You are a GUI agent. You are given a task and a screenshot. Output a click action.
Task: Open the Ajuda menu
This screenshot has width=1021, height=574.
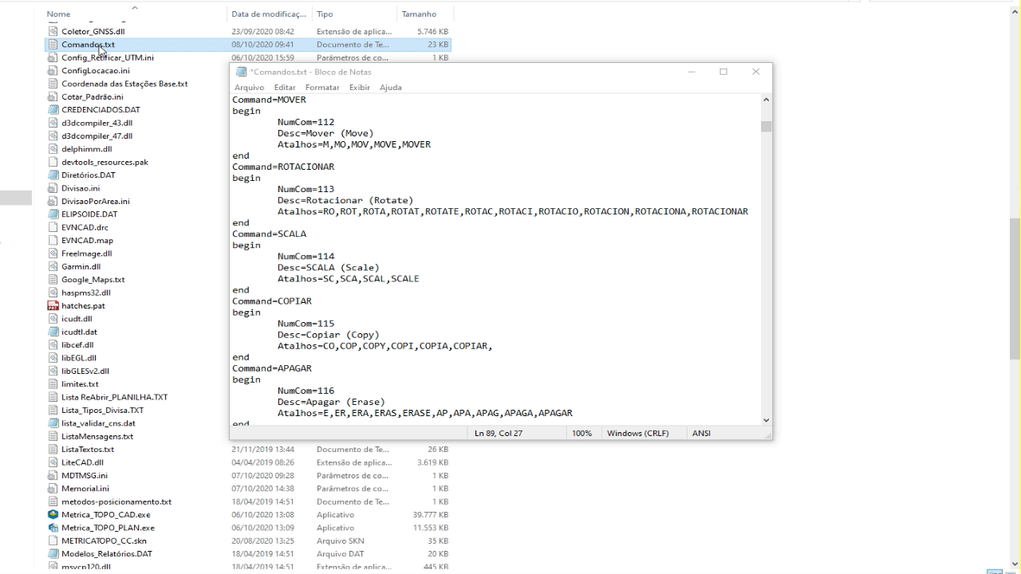[x=391, y=88]
